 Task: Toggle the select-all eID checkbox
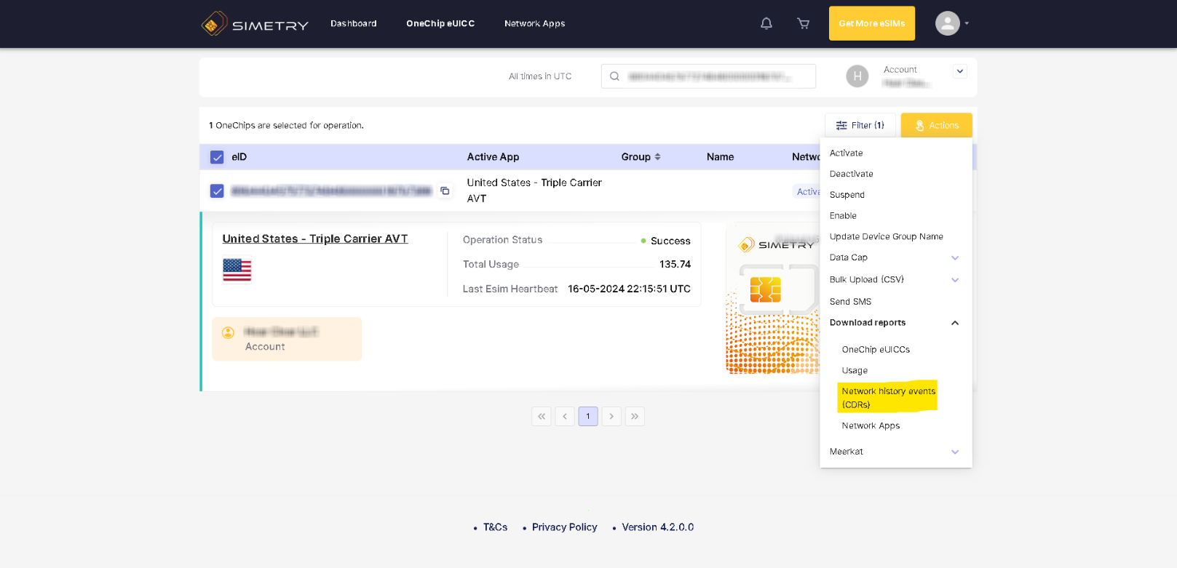pos(217,157)
